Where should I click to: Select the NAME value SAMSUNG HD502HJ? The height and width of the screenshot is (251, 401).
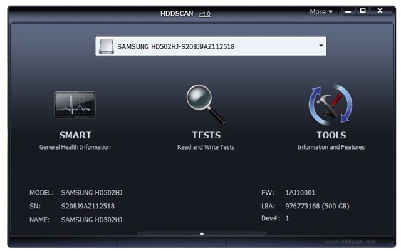click(92, 220)
